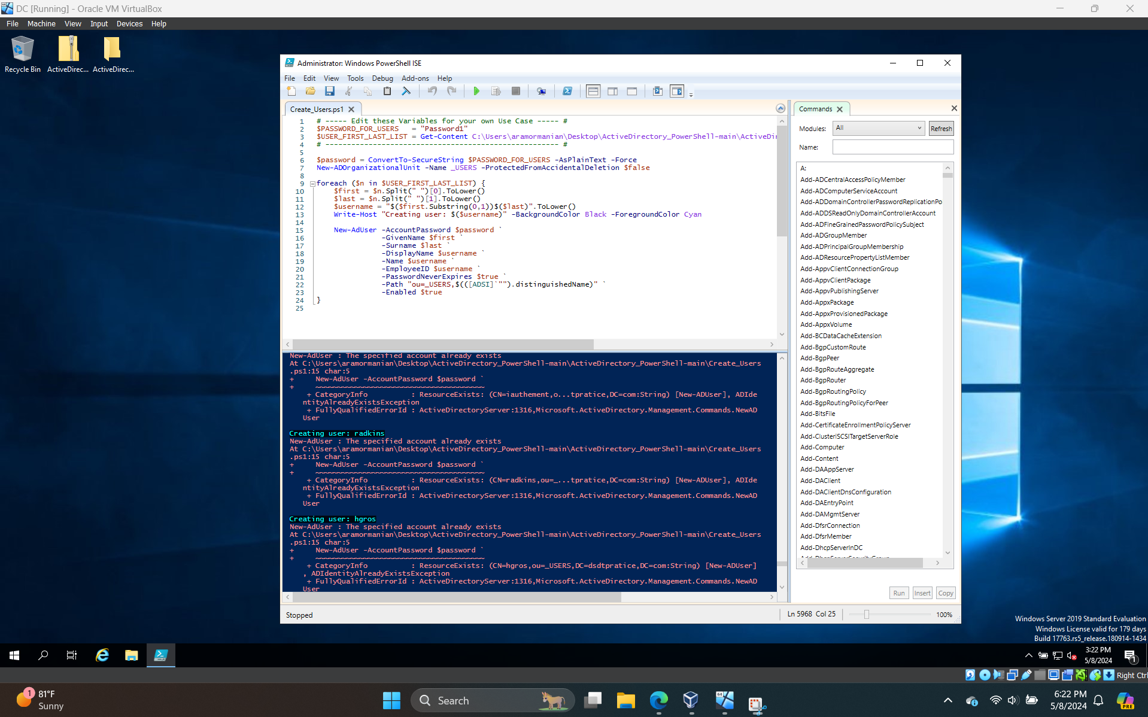The height and width of the screenshot is (717, 1148).
Task: Close the Create_Users.ps1 tab
Action: pos(351,110)
